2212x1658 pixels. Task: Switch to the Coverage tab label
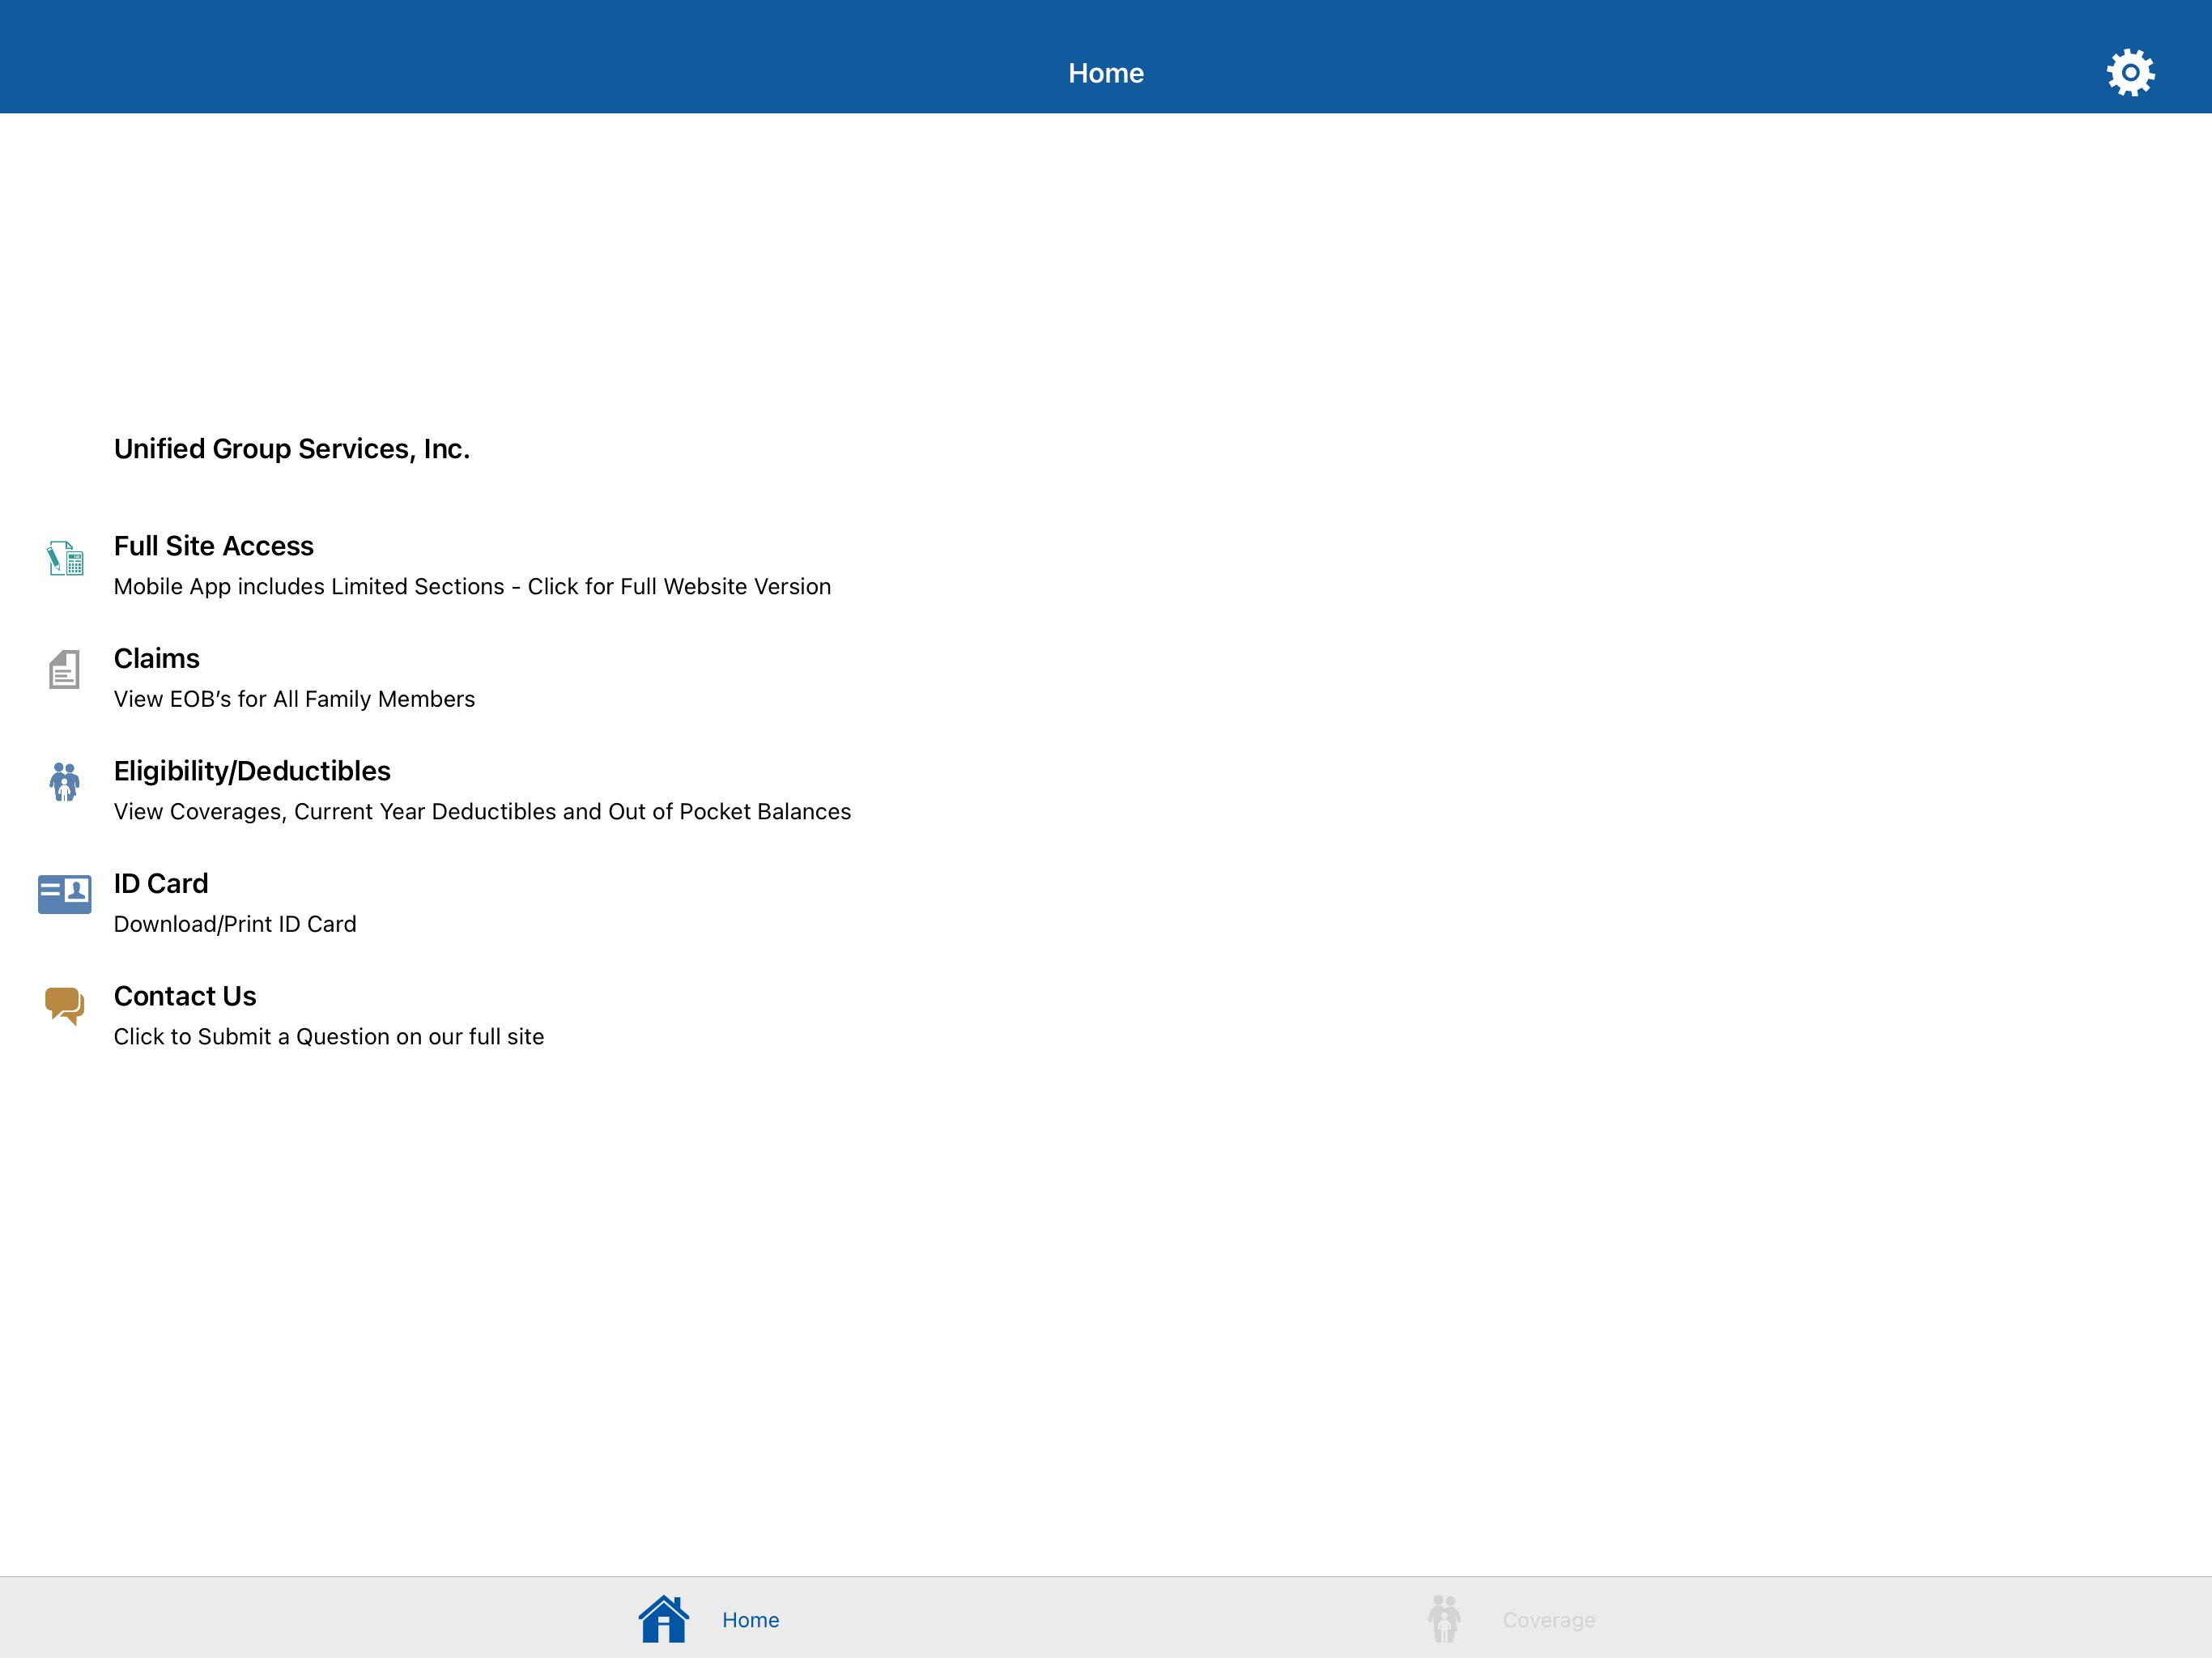[1548, 1620]
